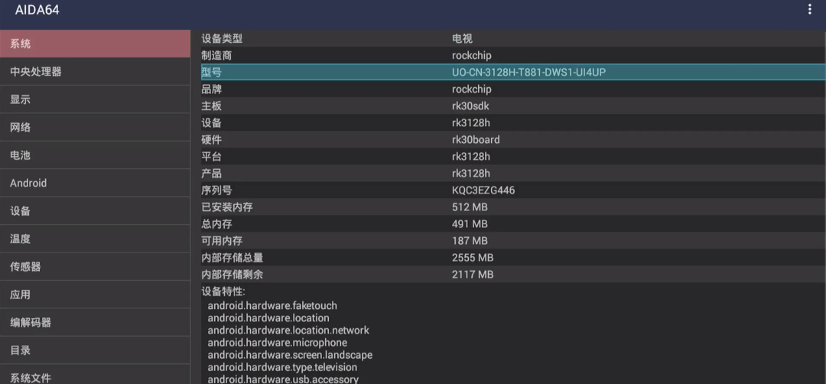Click the rk30board hardware value
This screenshot has height=384, width=826.
[476, 139]
